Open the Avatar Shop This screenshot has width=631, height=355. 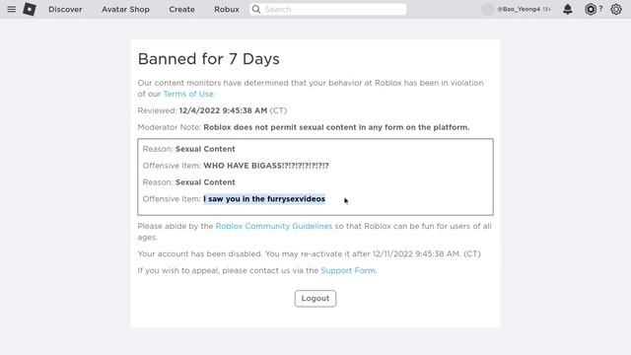pyautogui.click(x=125, y=9)
